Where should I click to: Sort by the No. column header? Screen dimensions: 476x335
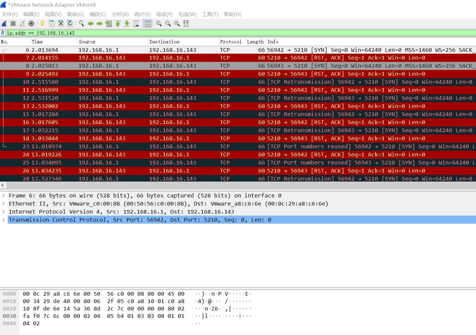point(15,42)
